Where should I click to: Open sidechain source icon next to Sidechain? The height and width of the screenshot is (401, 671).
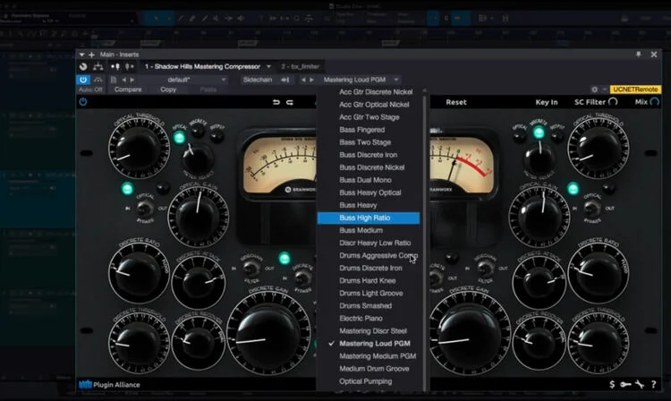click(285, 80)
